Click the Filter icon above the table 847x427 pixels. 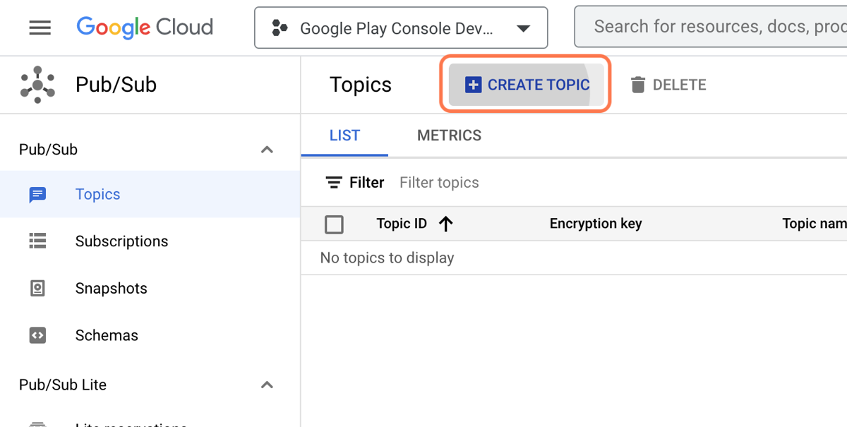pos(334,183)
